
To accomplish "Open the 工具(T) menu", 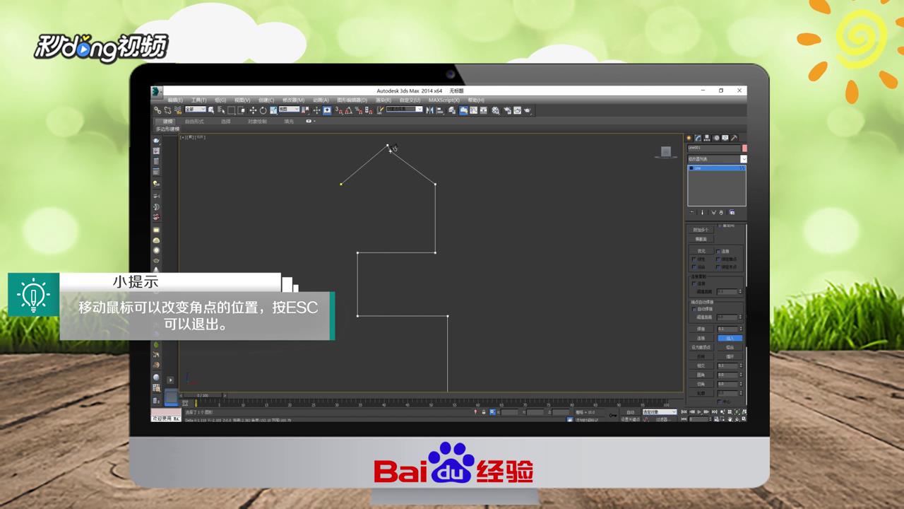I will pyautogui.click(x=199, y=100).
